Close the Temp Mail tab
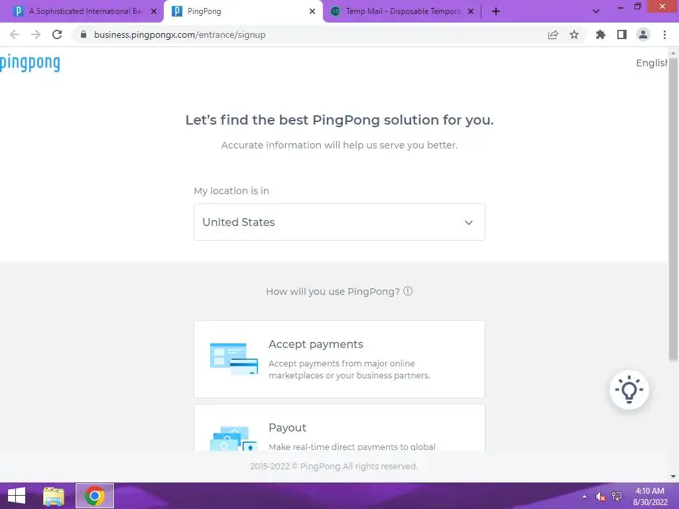Screen dimensions: 679x509 click(471, 11)
